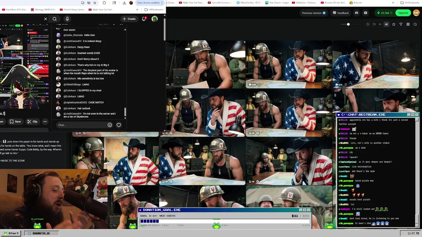This screenshot has width=422, height=237.
Task: Adjust the thumbnail size slider
Action: pos(348,24)
